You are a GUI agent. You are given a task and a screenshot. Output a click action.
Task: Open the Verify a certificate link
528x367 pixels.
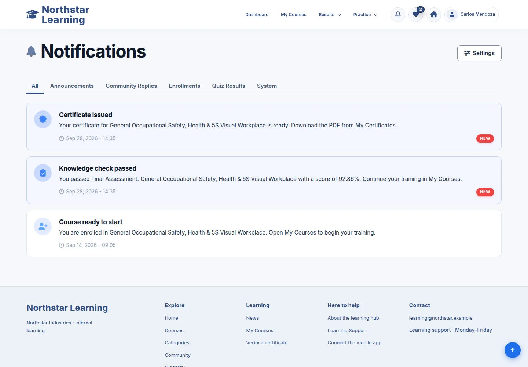coord(267,343)
